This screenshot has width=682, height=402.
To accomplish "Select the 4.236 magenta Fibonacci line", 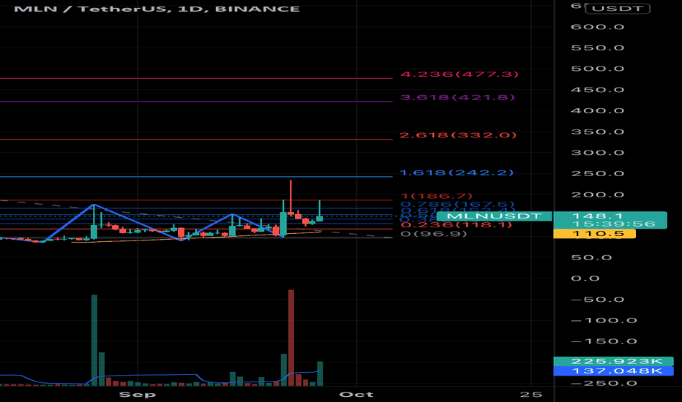I will pyautogui.click(x=195, y=78).
